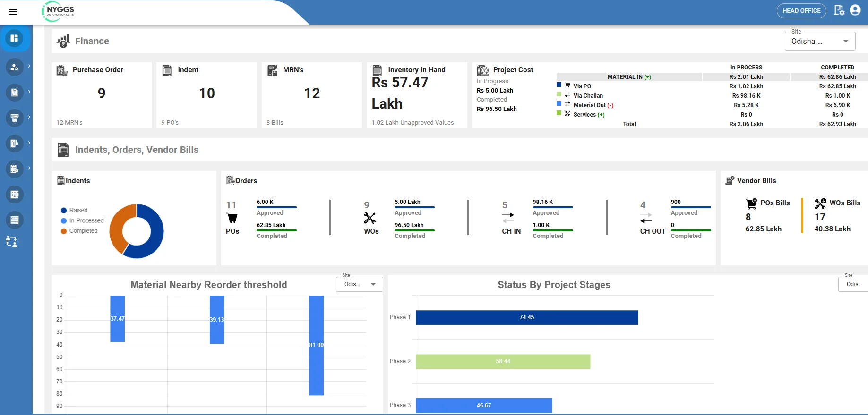
Task: Click the Phase 3 bar showing 45.67
Action: coord(484,406)
